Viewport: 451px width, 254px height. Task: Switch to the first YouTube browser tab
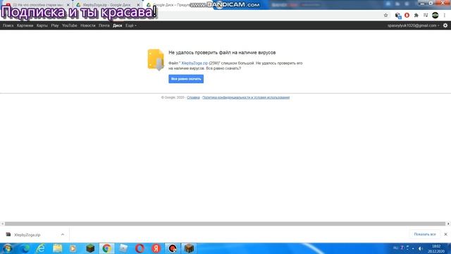pos(37,5)
